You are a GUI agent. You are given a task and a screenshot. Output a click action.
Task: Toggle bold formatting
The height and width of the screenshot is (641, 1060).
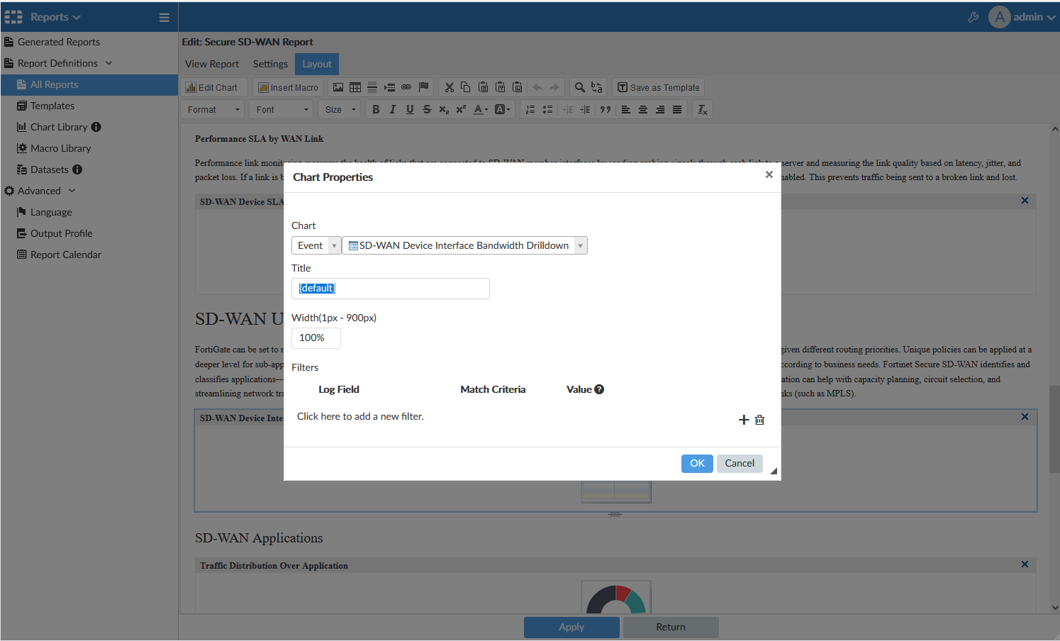point(376,109)
